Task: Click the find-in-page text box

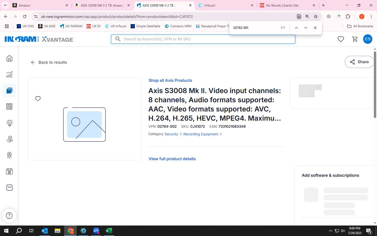Action: 254,28
